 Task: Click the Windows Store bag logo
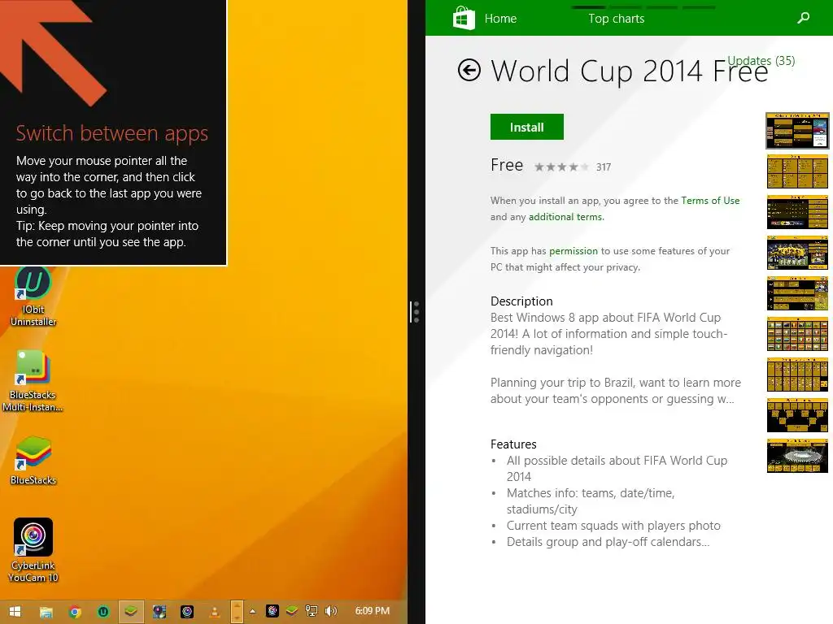pos(464,18)
